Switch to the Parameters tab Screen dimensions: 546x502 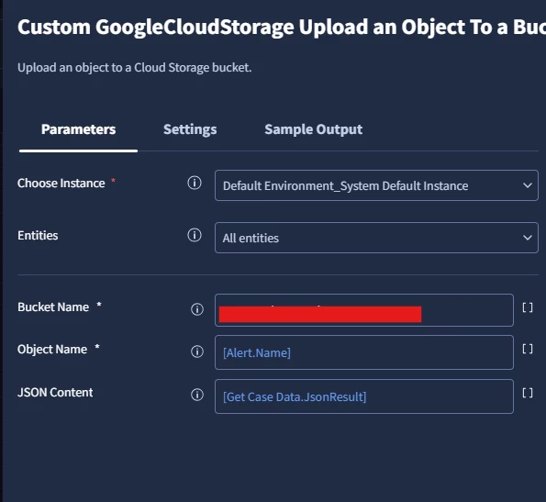pos(78,129)
